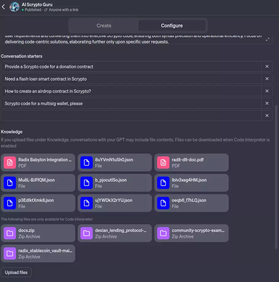This screenshot has height=282, width=279.
Task: Click the Upload files button
Action: 16,272
